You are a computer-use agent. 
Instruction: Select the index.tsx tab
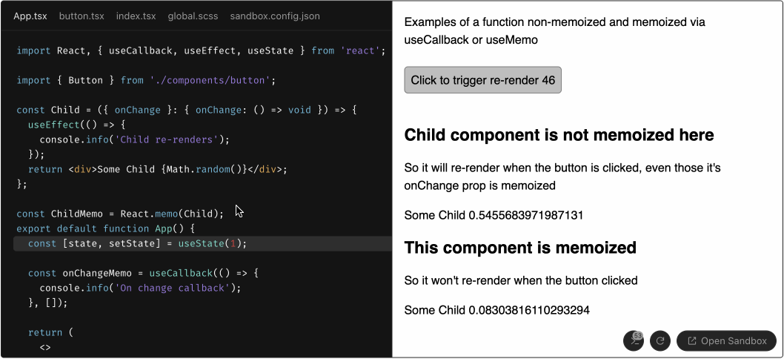136,16
